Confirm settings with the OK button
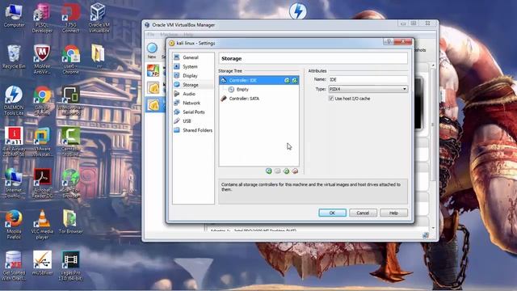Screen dimensions: 517x291 coord(332,213)
